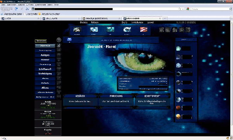The width and height of the screenshot is (233, 140).
Task: Click the red-orange energy resource icon
Action: [x=144, y=29]
